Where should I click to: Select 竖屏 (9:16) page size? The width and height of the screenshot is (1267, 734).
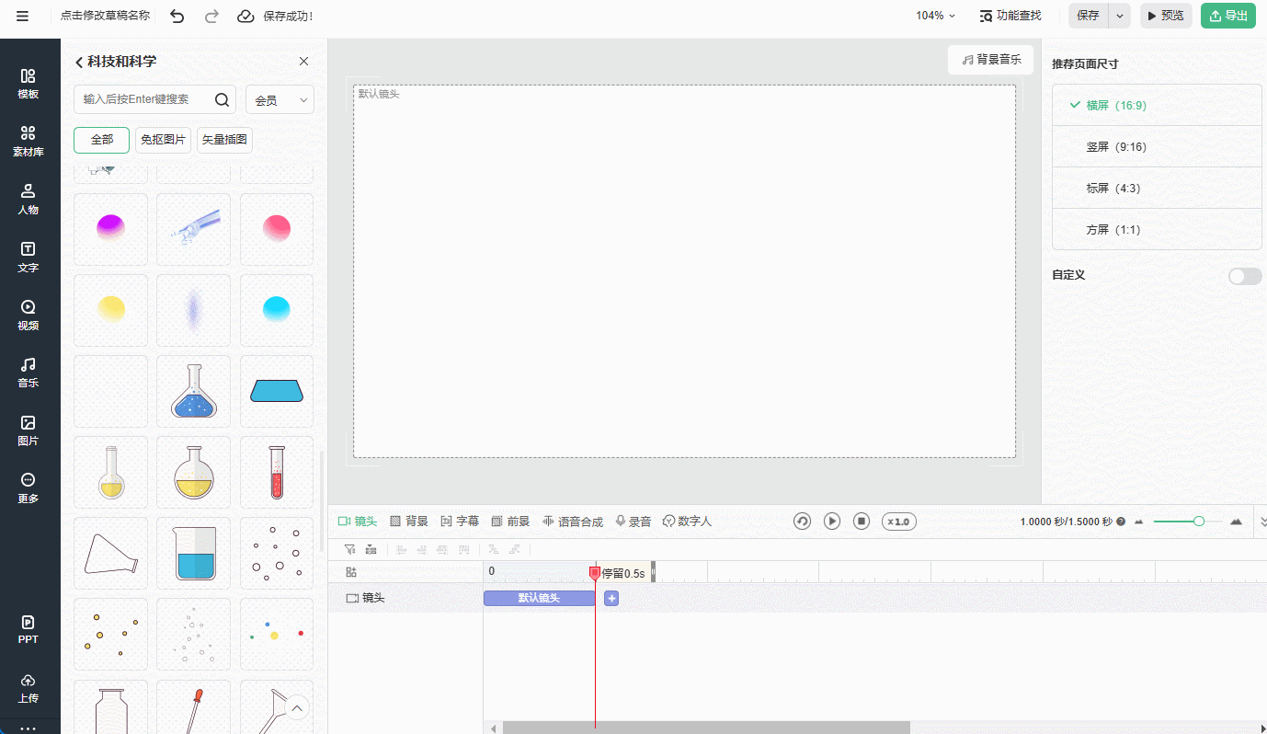(1115, 147)
